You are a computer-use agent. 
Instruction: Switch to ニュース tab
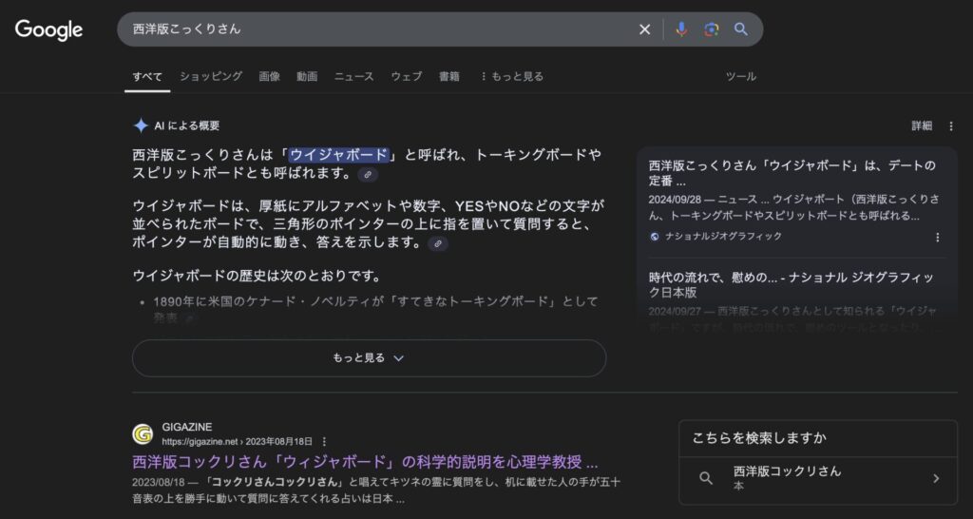[x=354, y=76]
